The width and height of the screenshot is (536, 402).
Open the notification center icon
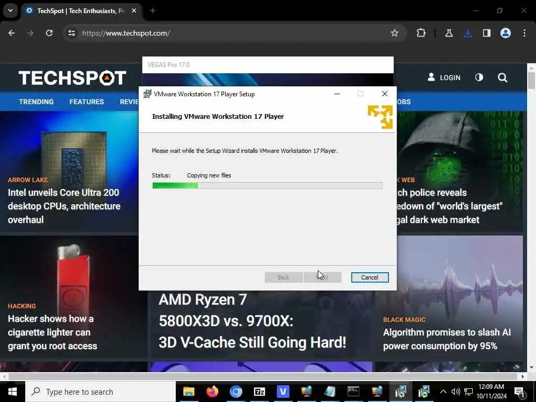tap(520, 392)
